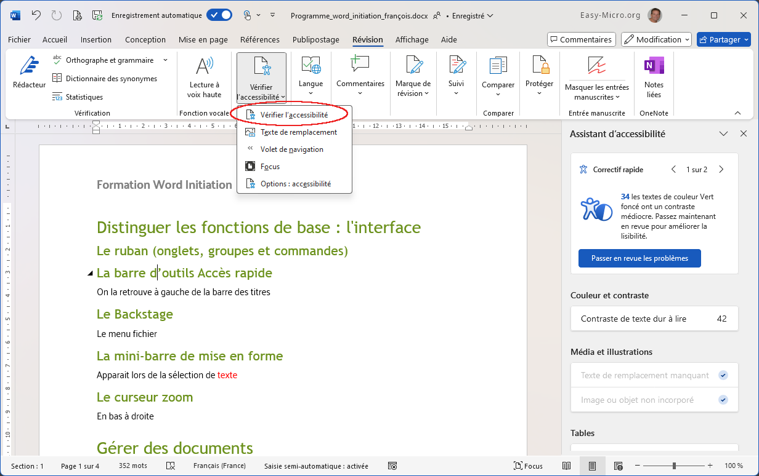Image resolution: width=759 pixels, height=476 pixels.
Task: Open Focus mode in status bar
Action: (x=529, y=466)
